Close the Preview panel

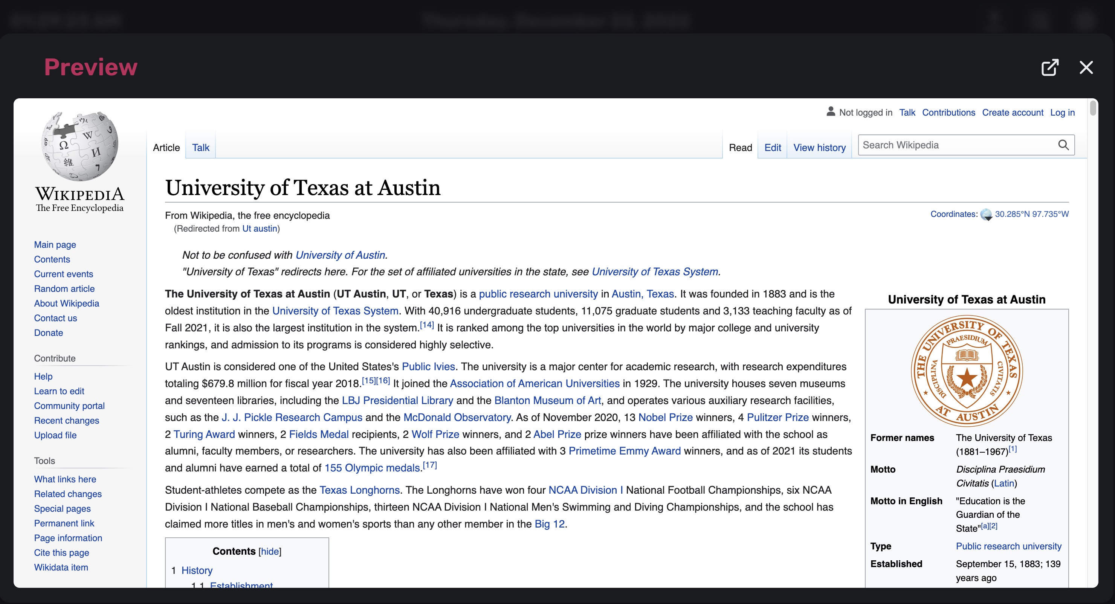1086,67
